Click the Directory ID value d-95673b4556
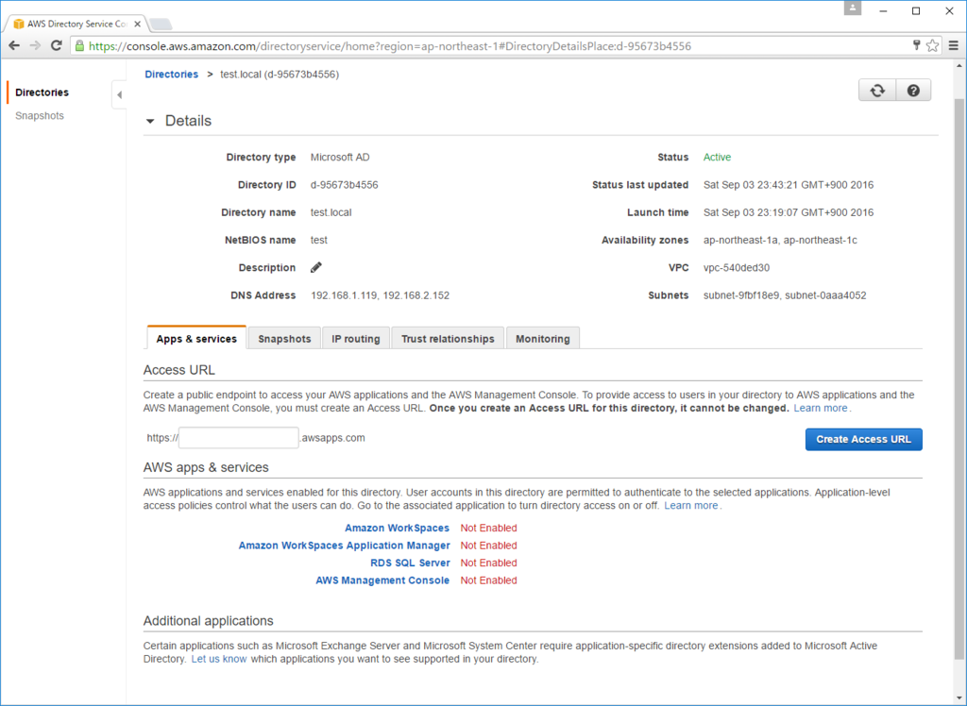This screenshot has width=967, height=706. pyautogui.click(x=344, y=185)
